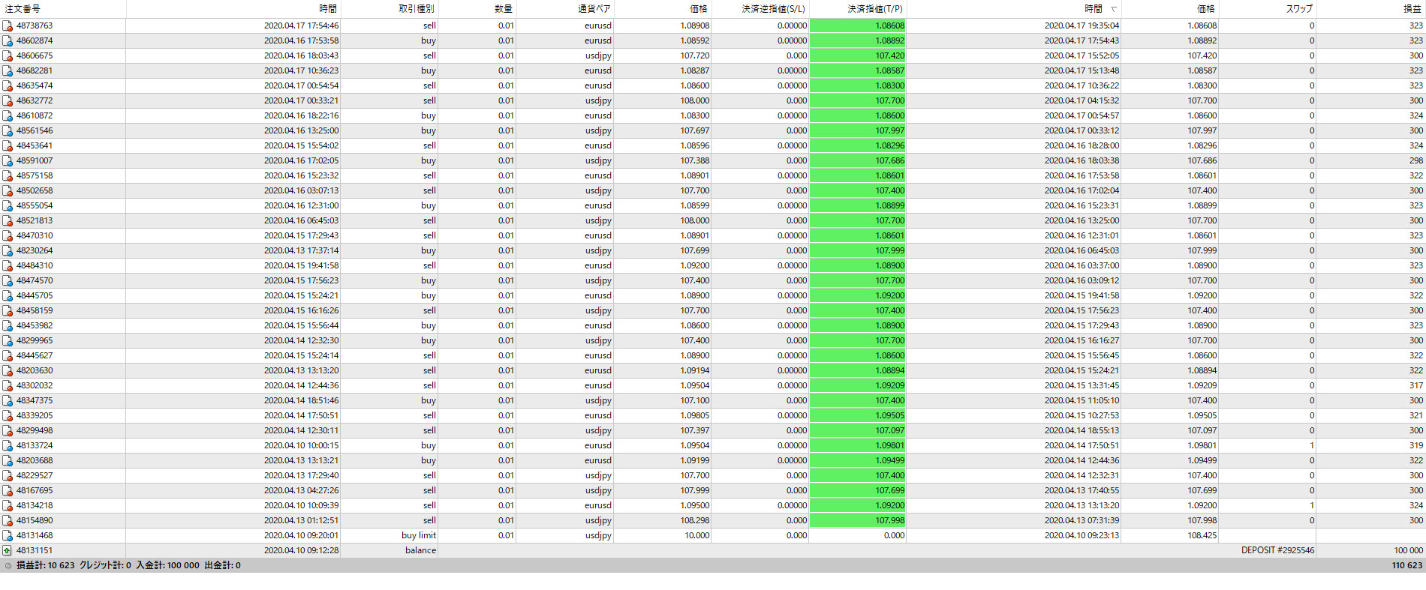Select green T/P cell 1.09801

coord(858,445)
